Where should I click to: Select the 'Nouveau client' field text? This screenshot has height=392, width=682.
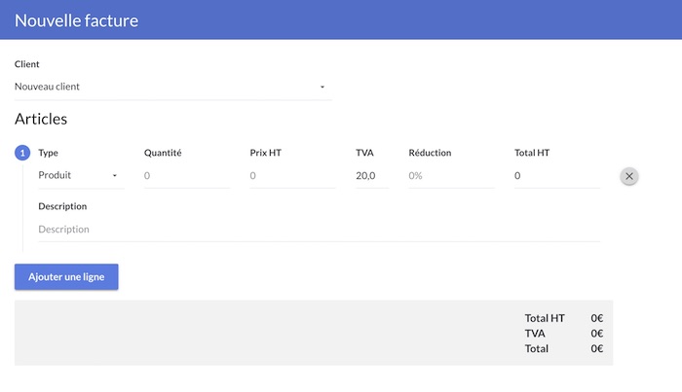click(x=48, y=87)
